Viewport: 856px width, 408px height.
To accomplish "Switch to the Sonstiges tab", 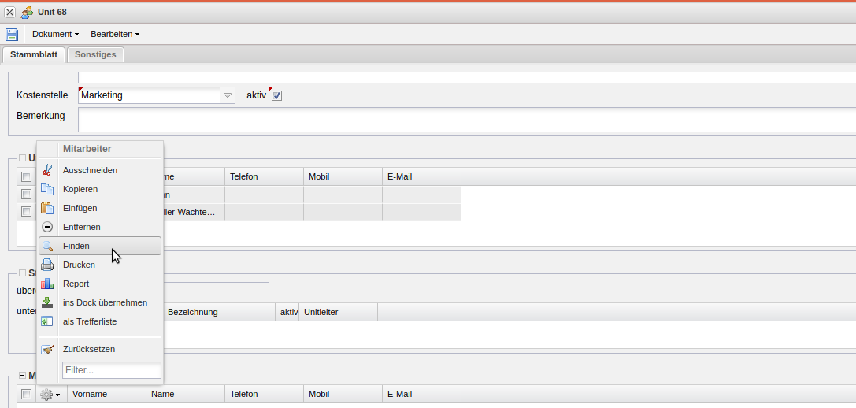I will click(x=95, y=54).
